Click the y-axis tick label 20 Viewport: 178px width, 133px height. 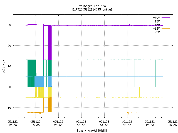click(x=9, y=46)
